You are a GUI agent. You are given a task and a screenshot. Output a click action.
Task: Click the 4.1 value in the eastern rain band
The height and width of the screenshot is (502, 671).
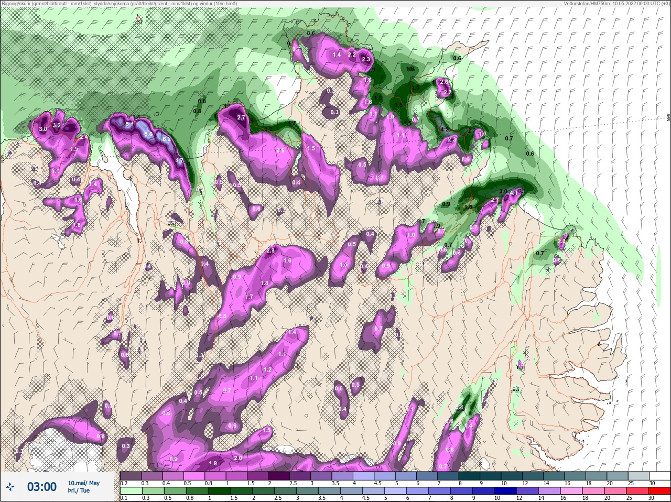pyautogui.click(x=514, y=193)
